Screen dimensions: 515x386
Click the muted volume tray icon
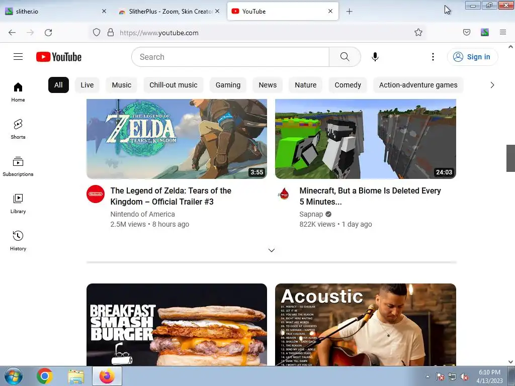(464, 377)
